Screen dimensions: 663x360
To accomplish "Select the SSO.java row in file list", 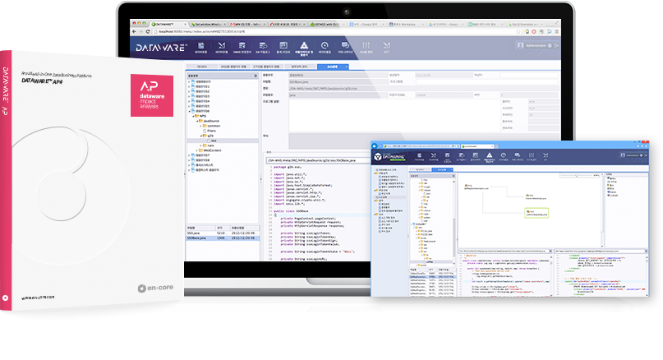I will coord(223,233).
